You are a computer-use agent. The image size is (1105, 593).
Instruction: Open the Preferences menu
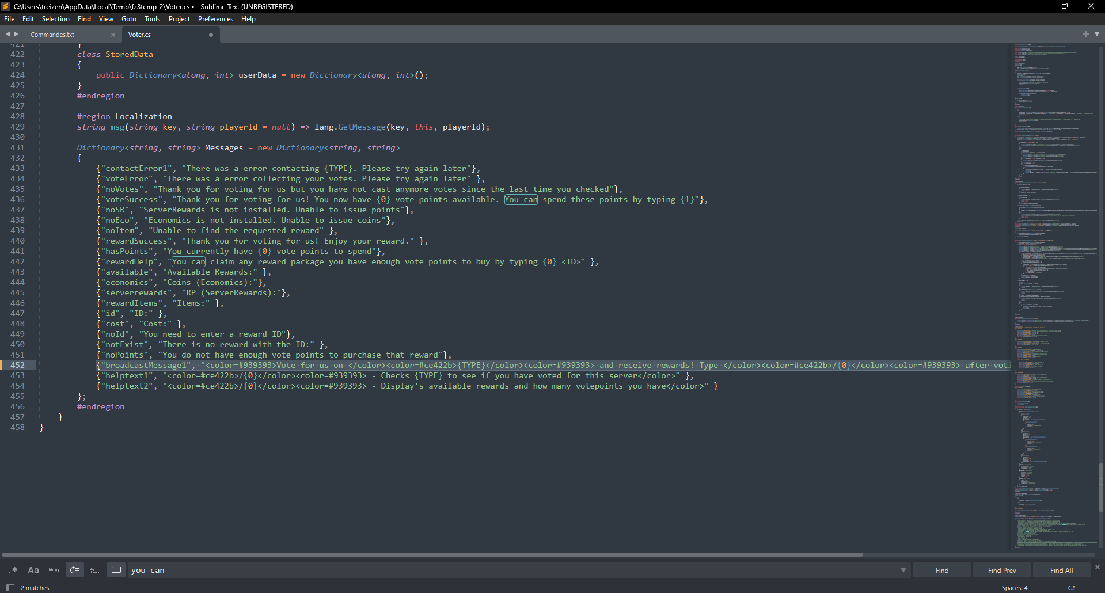pyautogui.click(x=215, y=19)
